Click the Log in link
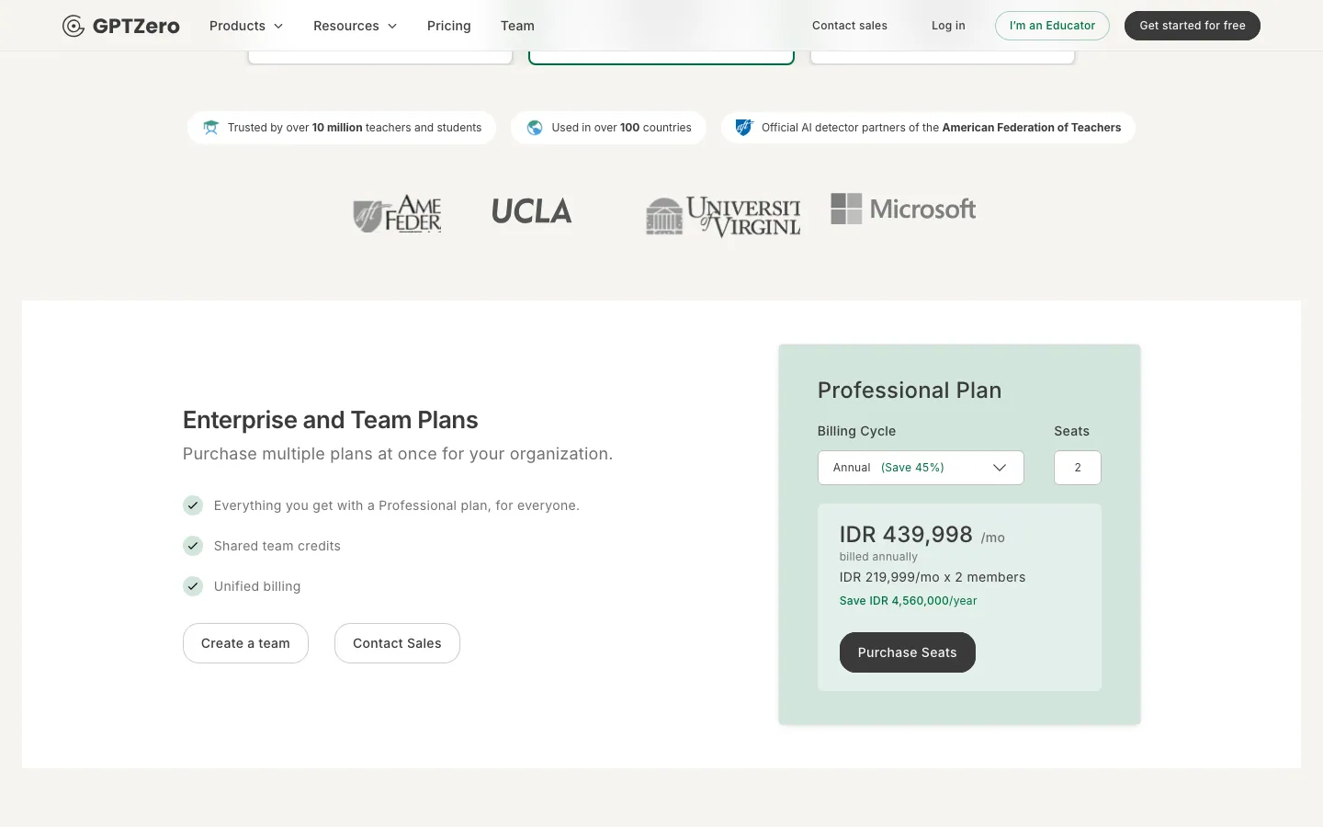Image resolution: width=1323 pixels, height=827 pixels. [948, 26]
